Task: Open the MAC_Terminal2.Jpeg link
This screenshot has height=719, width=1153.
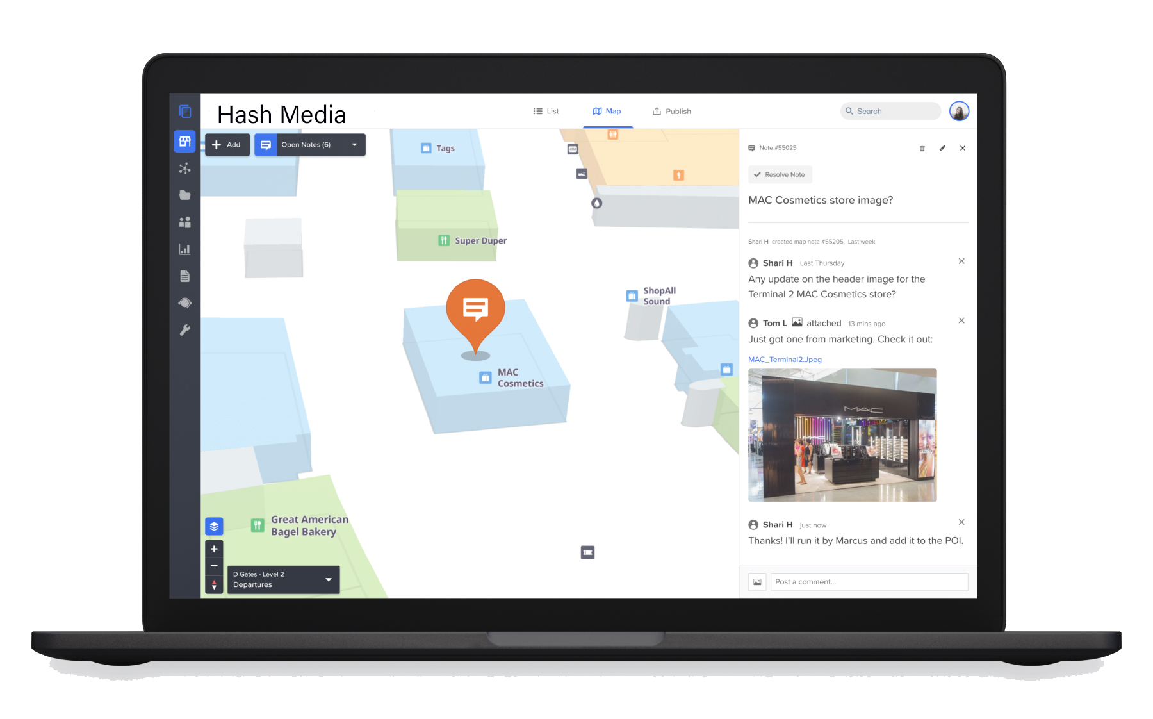Action: [785, 359]
